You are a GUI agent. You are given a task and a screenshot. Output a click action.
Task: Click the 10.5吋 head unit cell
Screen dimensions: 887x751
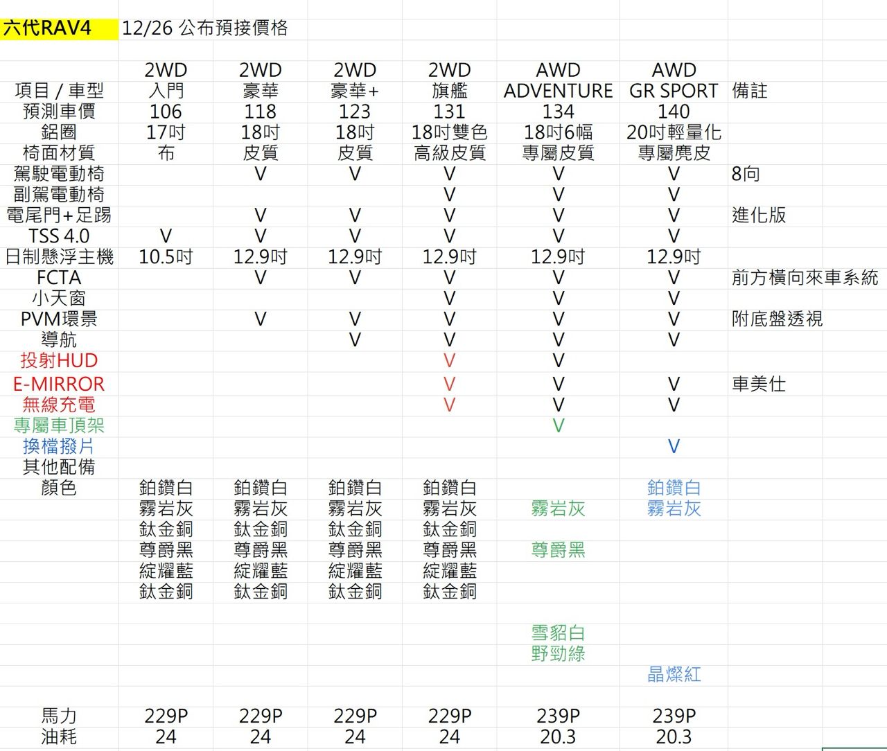click(x=166, y=257)
